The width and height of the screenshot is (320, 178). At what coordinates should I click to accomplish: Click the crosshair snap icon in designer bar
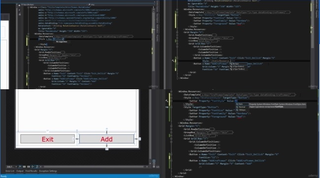point(32,167)
